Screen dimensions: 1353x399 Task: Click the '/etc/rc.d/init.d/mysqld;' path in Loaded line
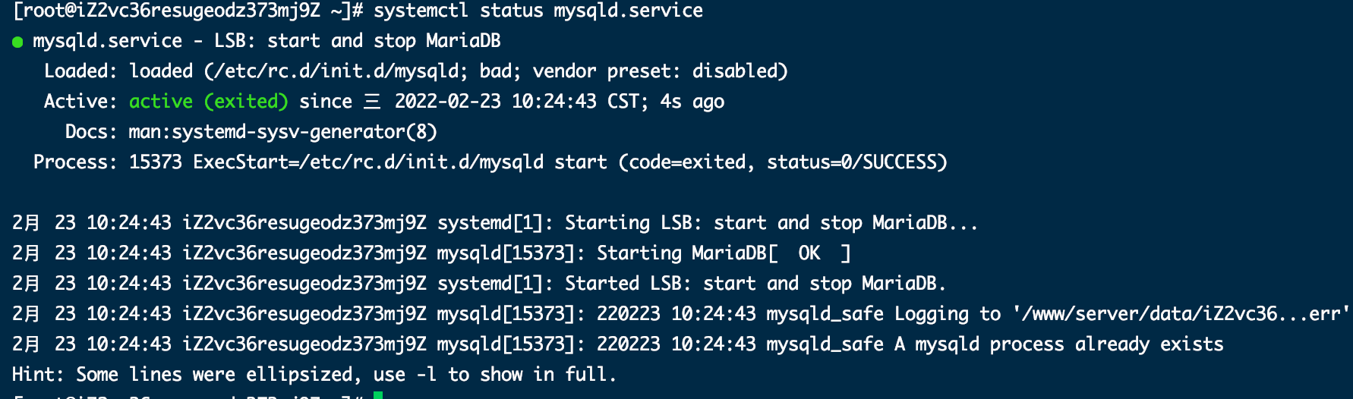(341, 71)
